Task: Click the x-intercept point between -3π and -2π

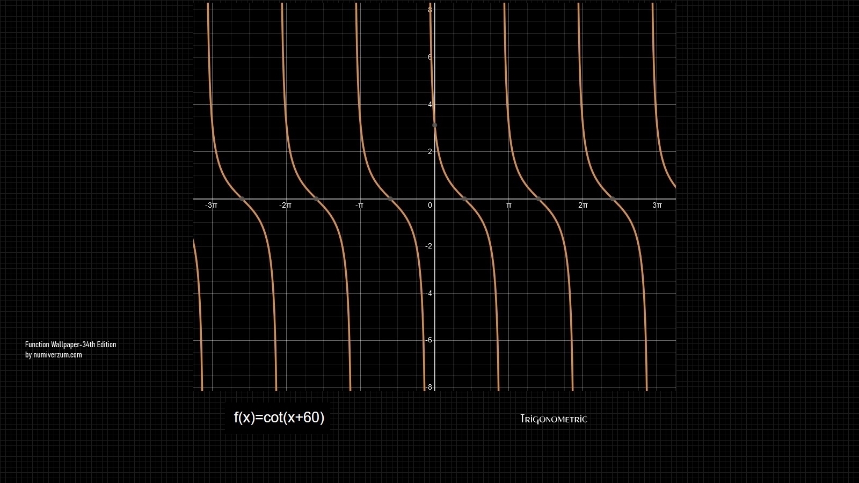Action: [242, 199]
